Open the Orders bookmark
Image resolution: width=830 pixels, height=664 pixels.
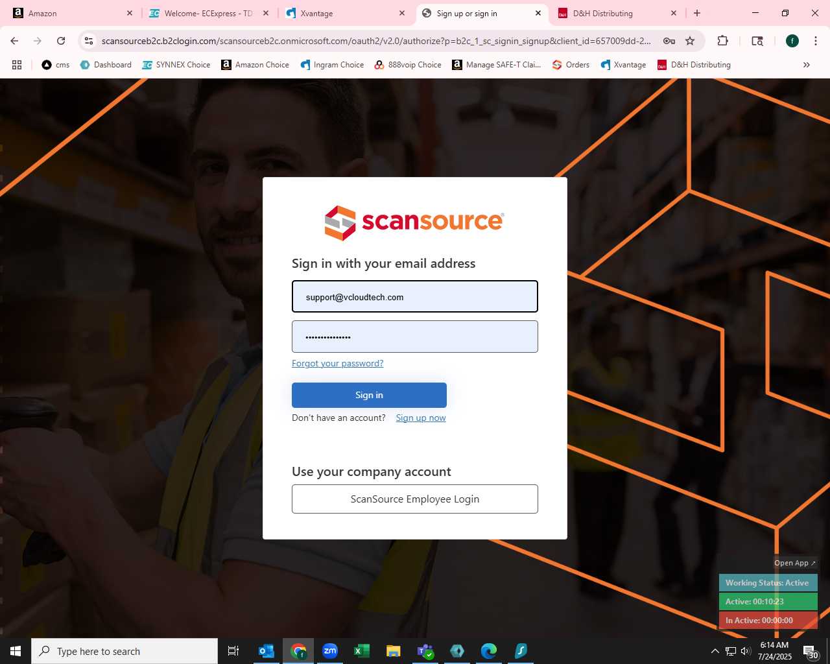(x=571, y=65)
